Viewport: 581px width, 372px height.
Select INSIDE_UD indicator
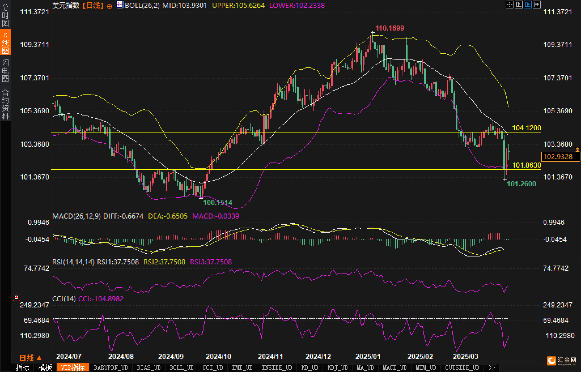pos(277,367)
